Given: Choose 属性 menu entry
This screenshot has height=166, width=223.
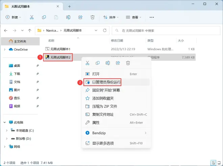Looking at the screenshot, I should (116, 122).
